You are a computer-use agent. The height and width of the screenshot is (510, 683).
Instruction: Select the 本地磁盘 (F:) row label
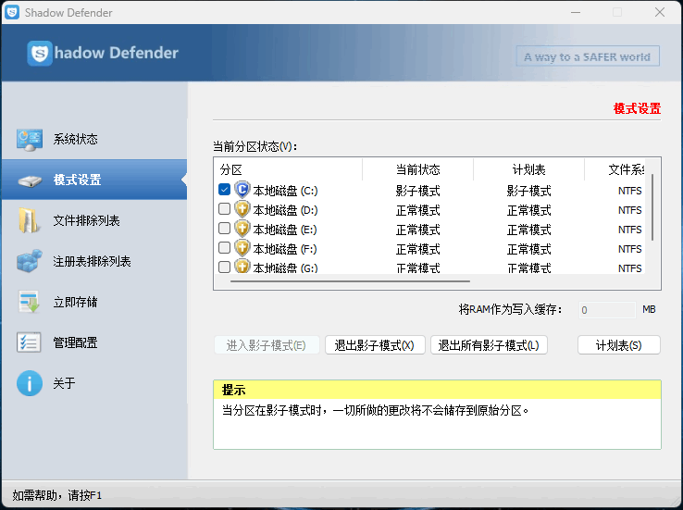[285, 249]
